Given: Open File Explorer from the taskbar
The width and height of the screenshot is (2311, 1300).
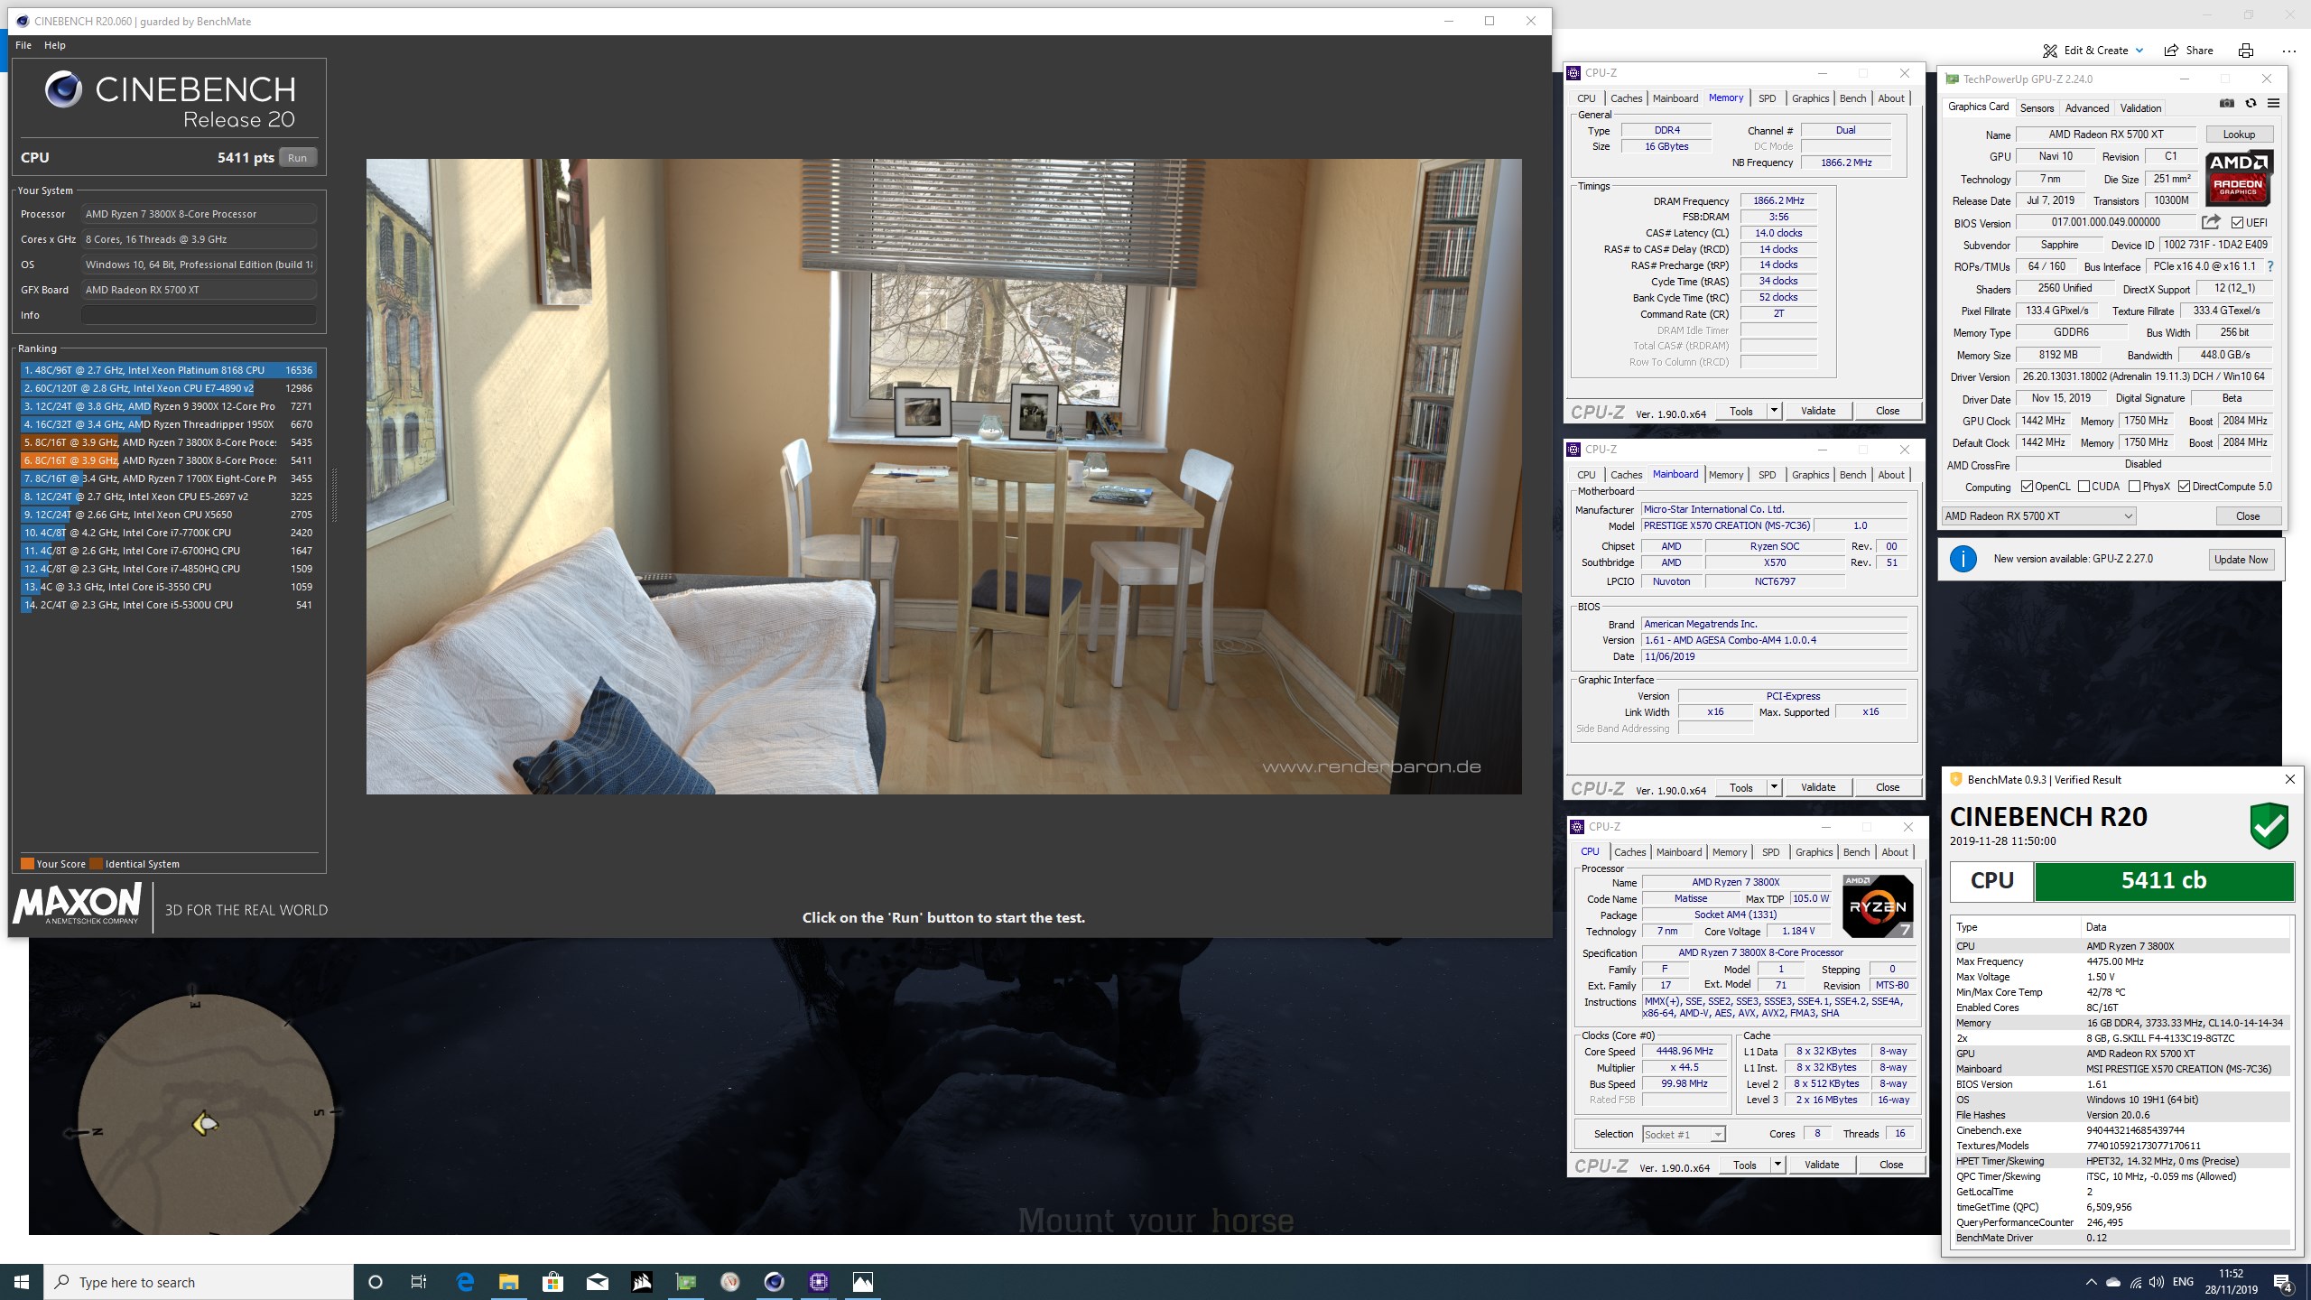Looking at the screenshot, I should tap(508, 1282).
